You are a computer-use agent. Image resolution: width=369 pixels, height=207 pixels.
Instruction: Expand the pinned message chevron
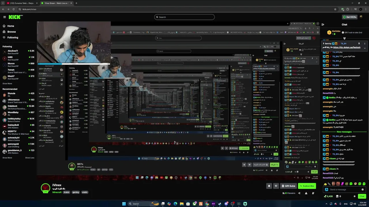pos(365,48)
